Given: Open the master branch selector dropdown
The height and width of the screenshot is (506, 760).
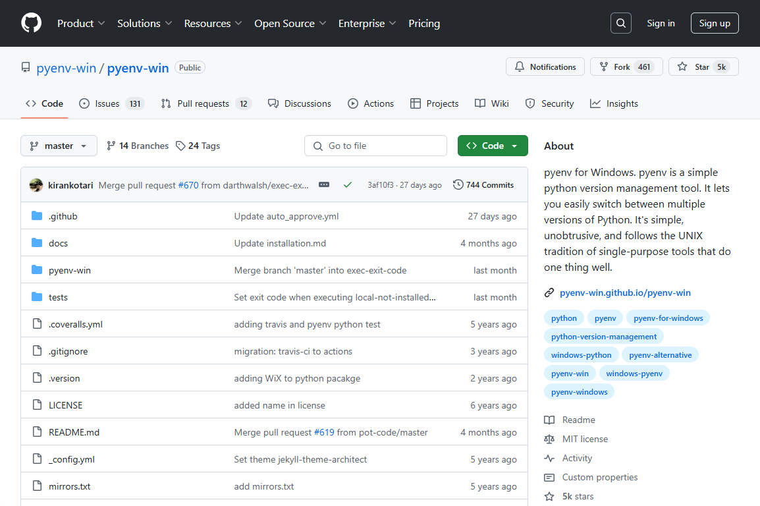Looking at the screenshot, I should coord(59,146).
